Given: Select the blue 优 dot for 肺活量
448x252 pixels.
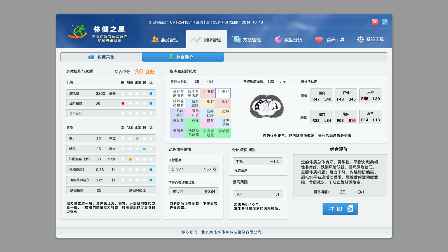Looking at the screenshot, I should click(151, 94).
